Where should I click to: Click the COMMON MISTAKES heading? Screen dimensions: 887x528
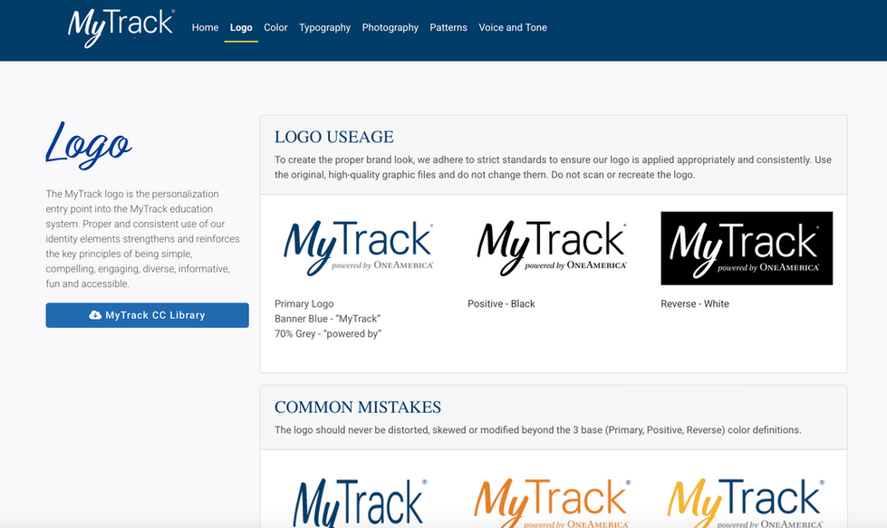pos(358,407)
